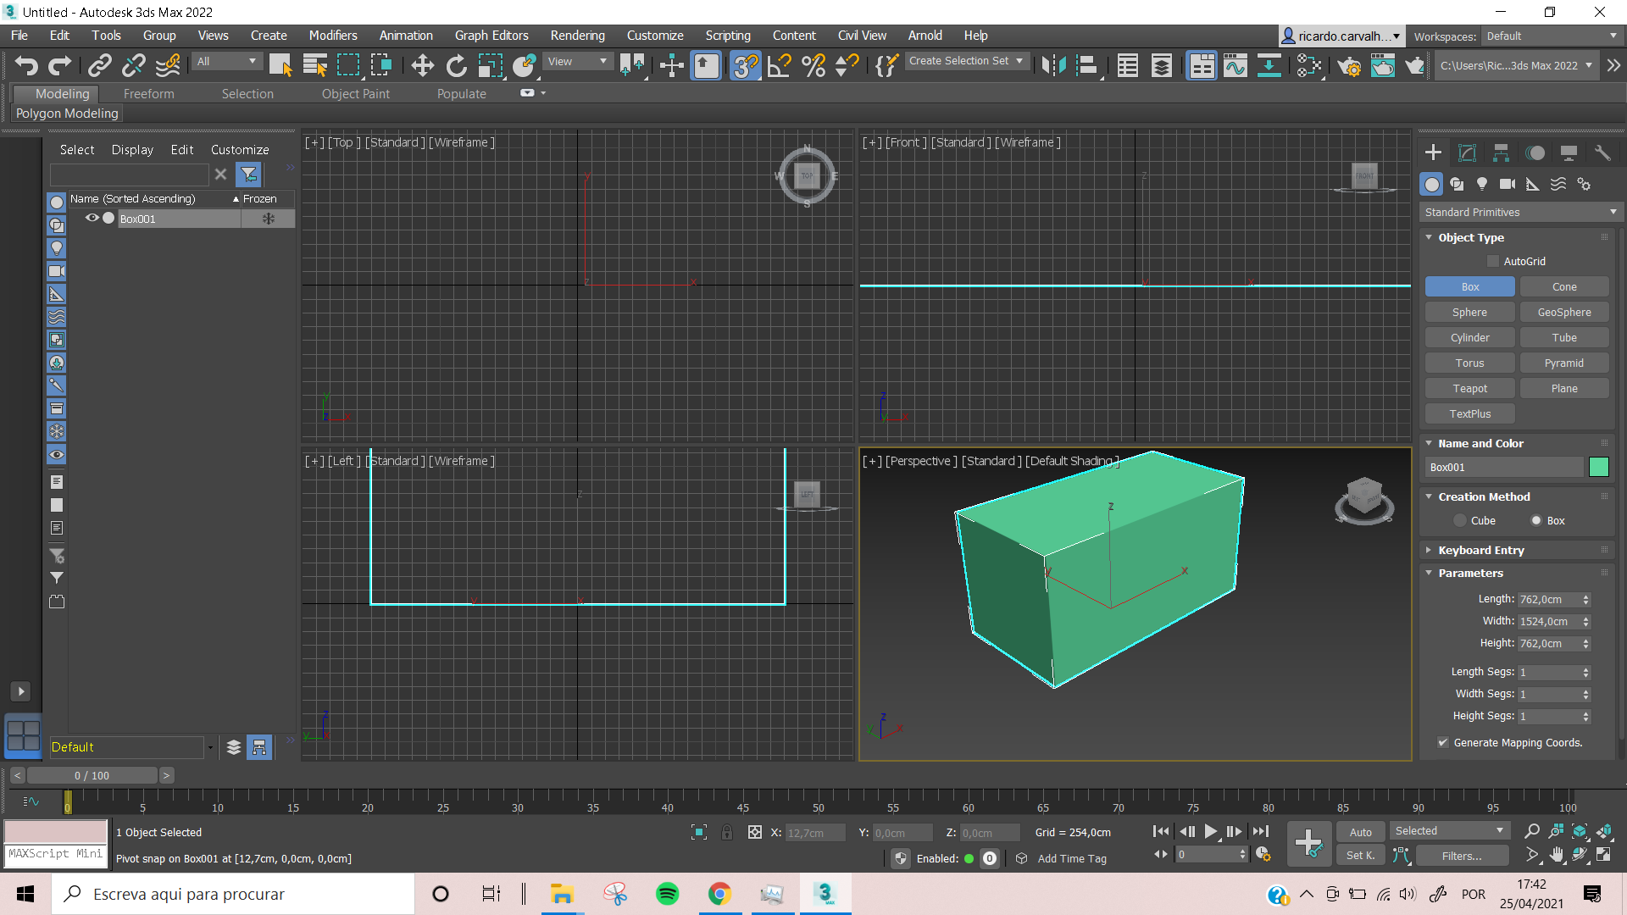The width and height of the screenshot is (1627, 915).
Task: Select the Box creation method radio
Action: pyautogui.click(x=1536, y=520)
